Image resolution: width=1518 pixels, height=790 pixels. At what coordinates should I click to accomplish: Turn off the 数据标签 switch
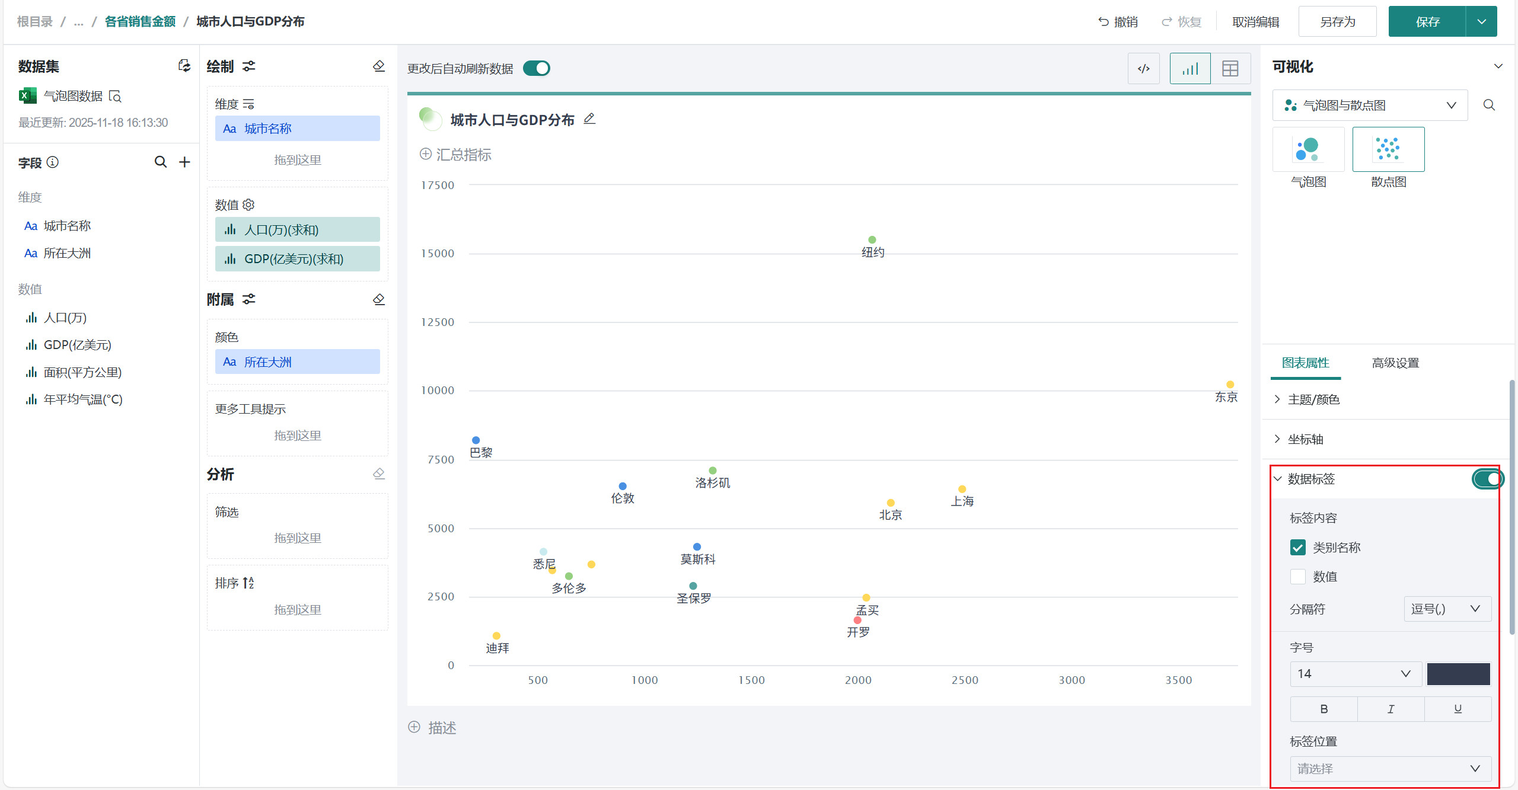(x=1487, y=479)
